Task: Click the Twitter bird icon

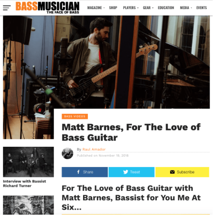Action: tap(126, 172)
